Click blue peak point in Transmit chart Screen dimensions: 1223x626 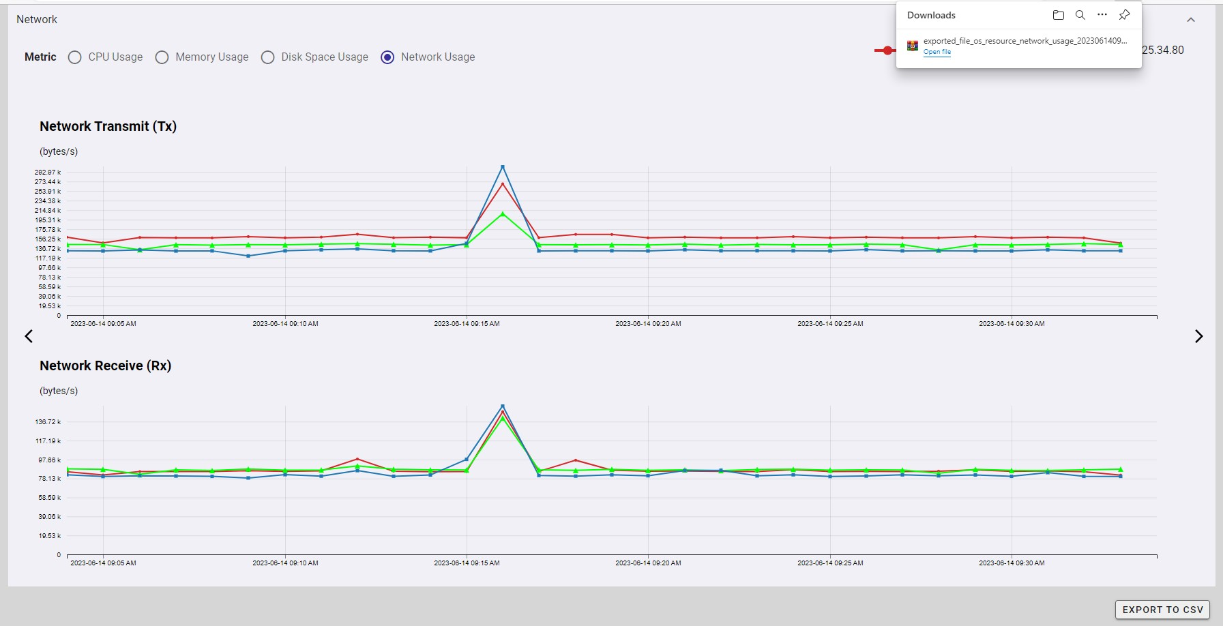click(503, 166)
